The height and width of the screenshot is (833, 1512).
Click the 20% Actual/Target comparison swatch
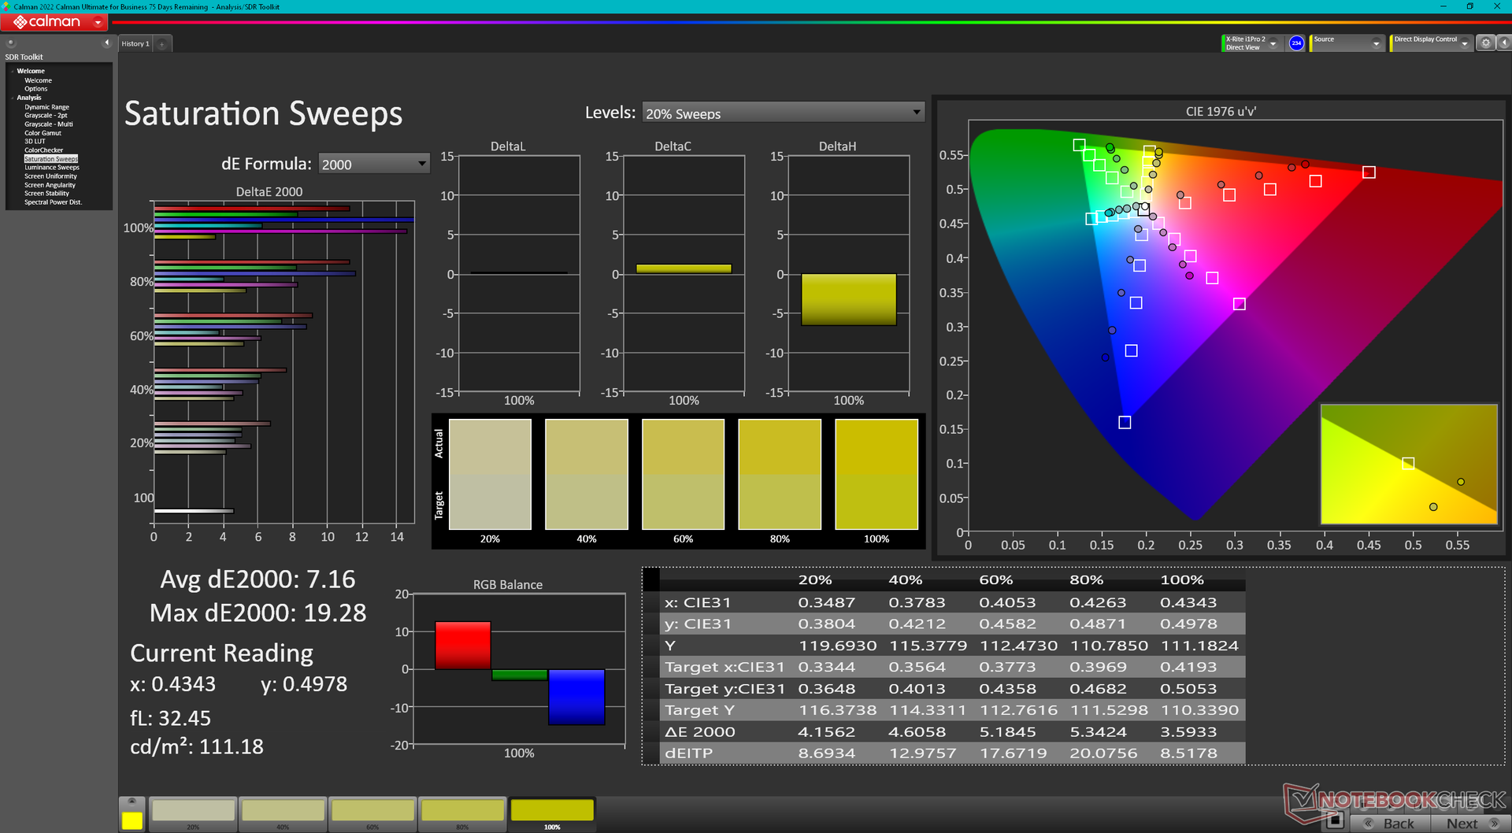pos(490,474)
